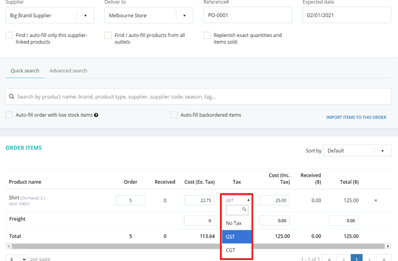
Task: Go to the previous page with ‹ button
Action: [344, 258]
